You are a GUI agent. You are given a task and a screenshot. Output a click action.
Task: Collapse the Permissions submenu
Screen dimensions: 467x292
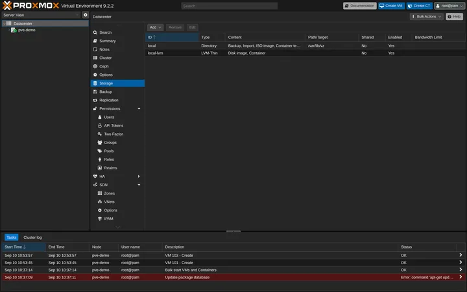coord(139,109)
